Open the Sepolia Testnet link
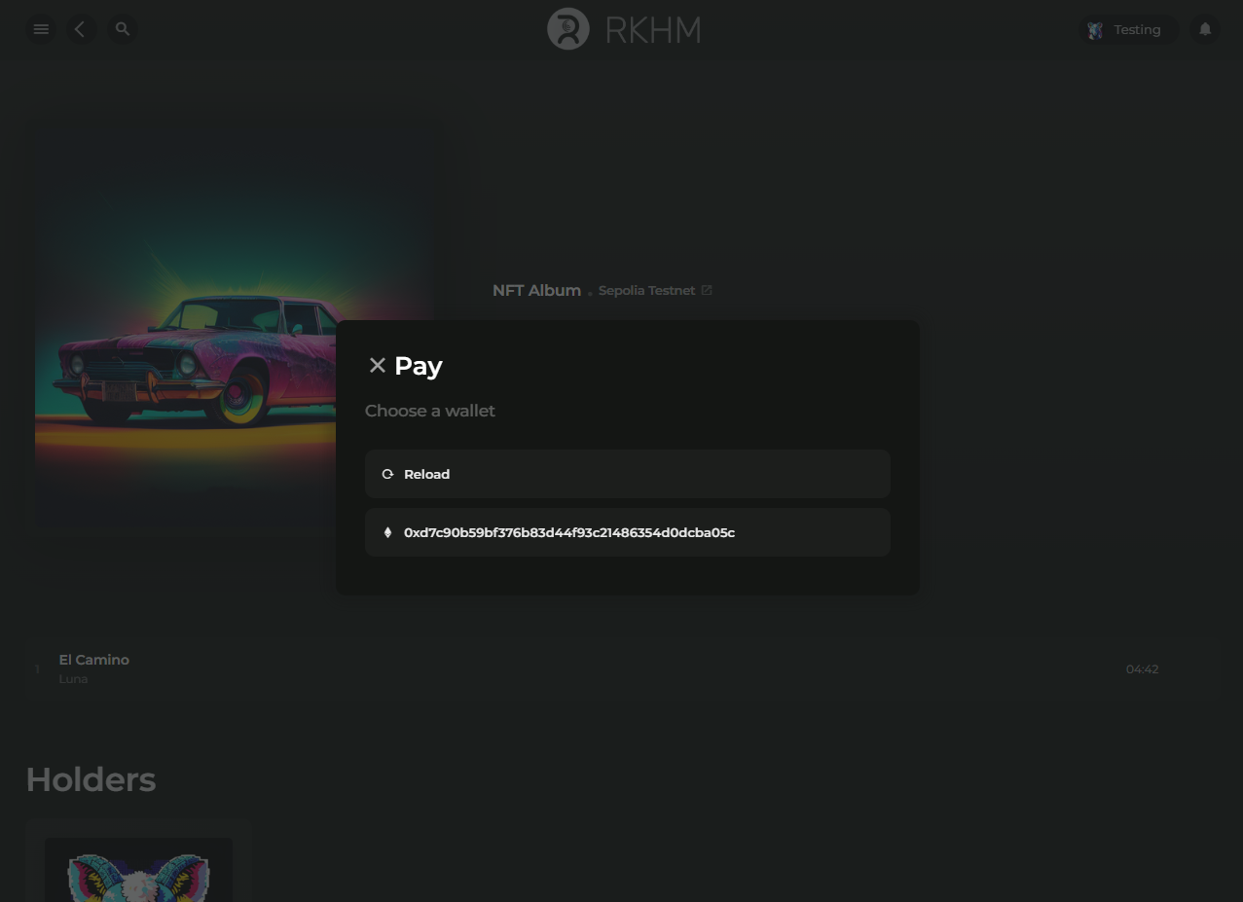The height and width of the screenshot is (902, 1243). [x=646, y=290]
